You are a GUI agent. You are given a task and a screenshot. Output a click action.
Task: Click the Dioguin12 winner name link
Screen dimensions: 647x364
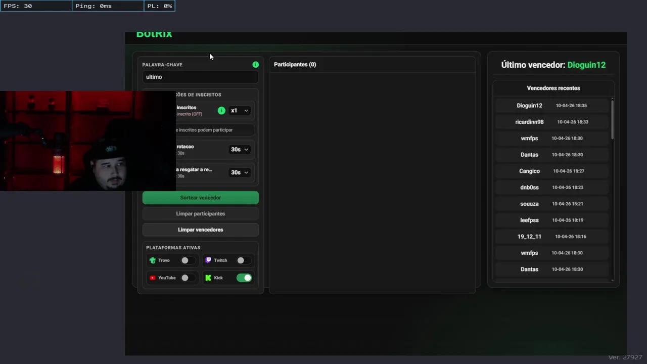(x=586, y=65)
